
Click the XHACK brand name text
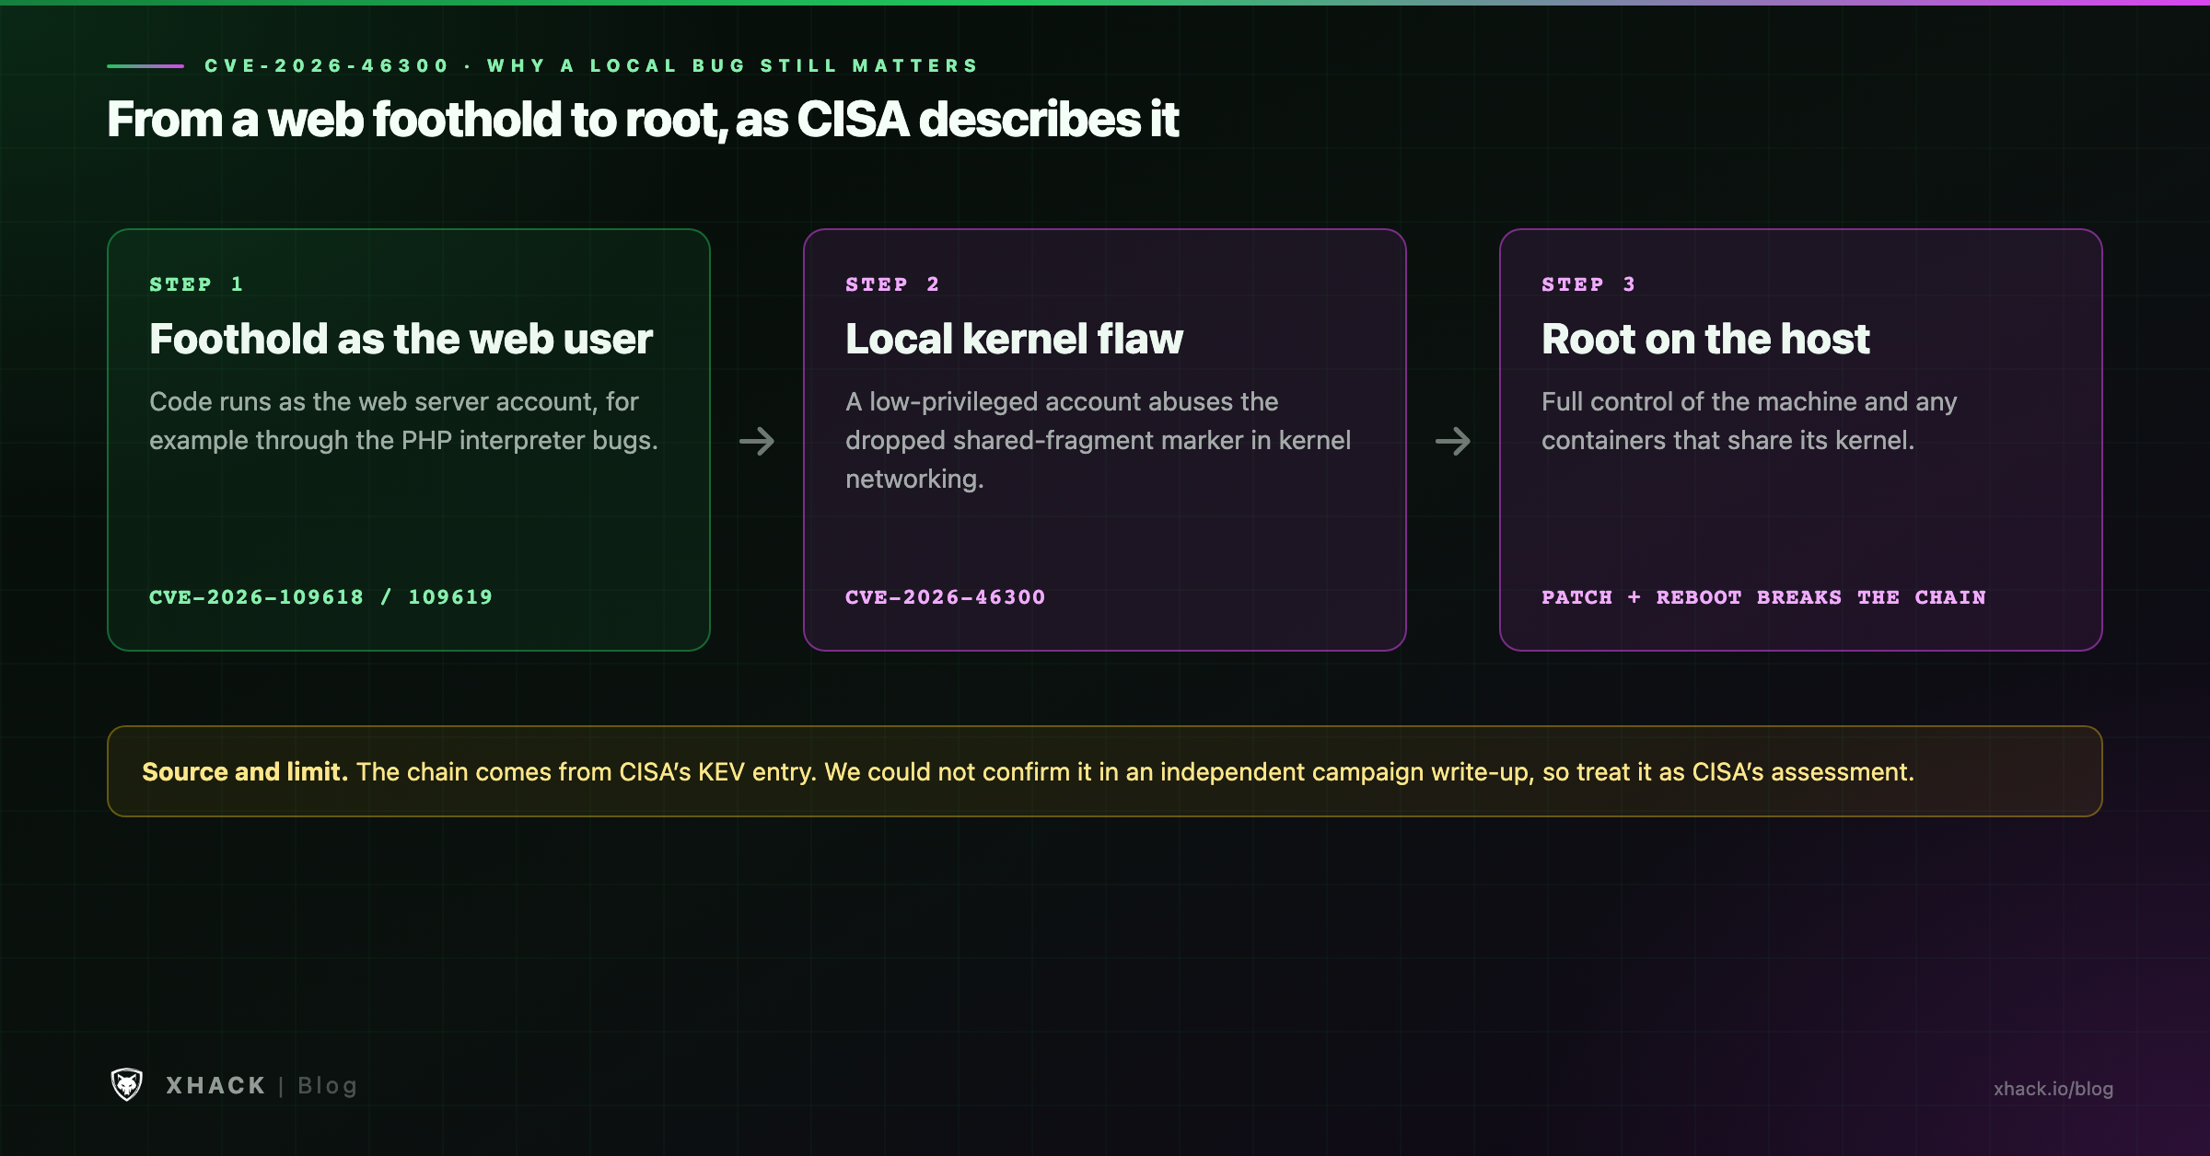coord(215,1085)
